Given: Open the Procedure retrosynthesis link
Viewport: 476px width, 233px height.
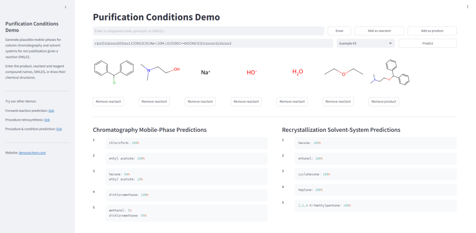Looking at the screenshot, I should (x=47, y=120).
